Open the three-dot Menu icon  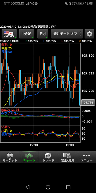pyautogui.click(x=86, y=155)
